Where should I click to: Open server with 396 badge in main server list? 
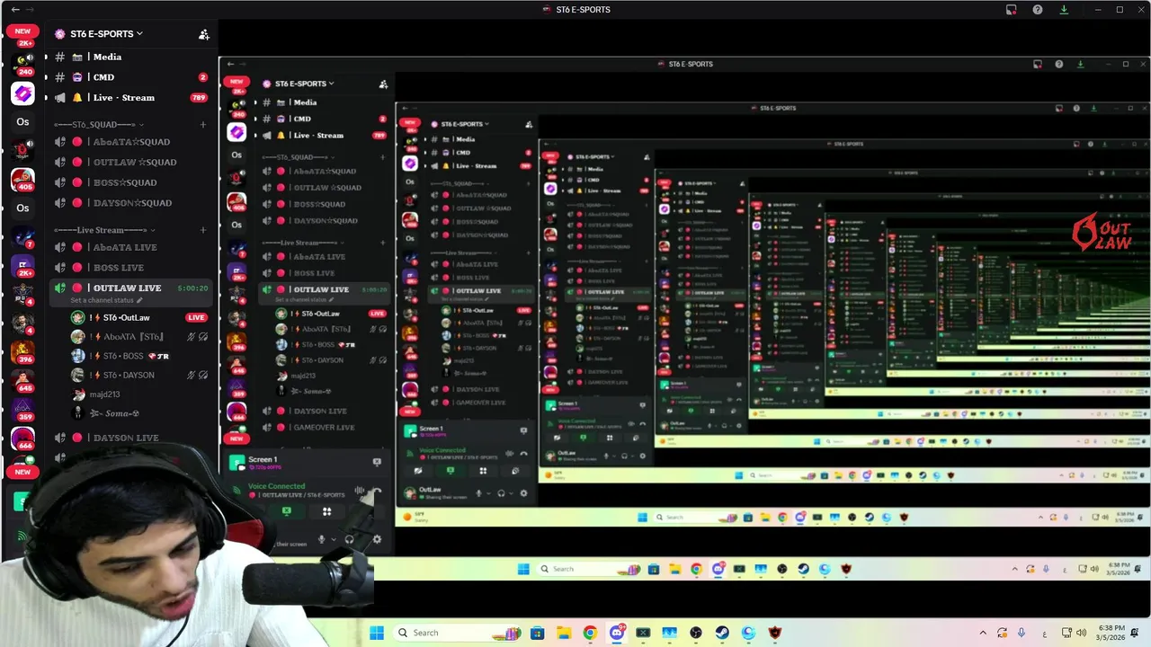click(22, 351)
